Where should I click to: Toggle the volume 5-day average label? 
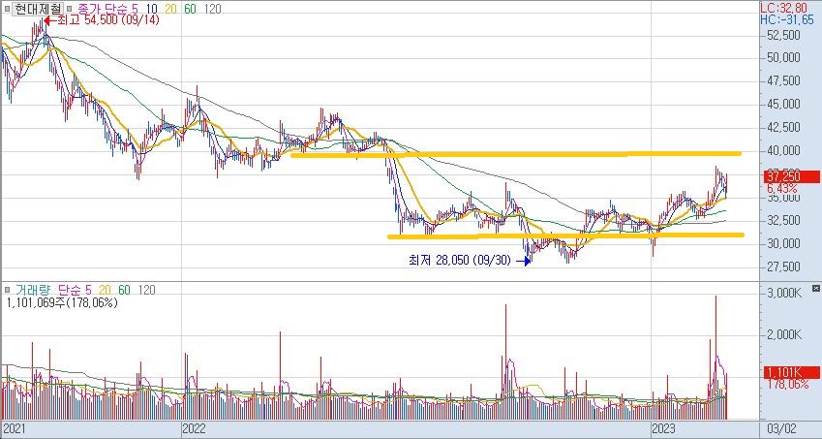[x=89, y=290]
